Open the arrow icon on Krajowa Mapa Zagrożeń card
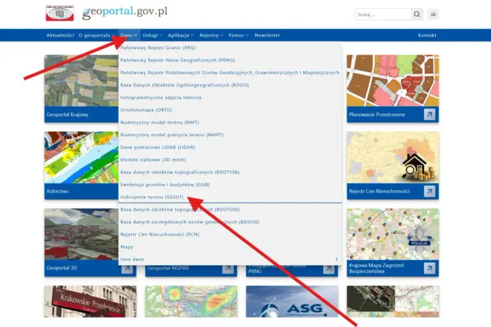Screen dimensions: 491x327 point(430,268)
